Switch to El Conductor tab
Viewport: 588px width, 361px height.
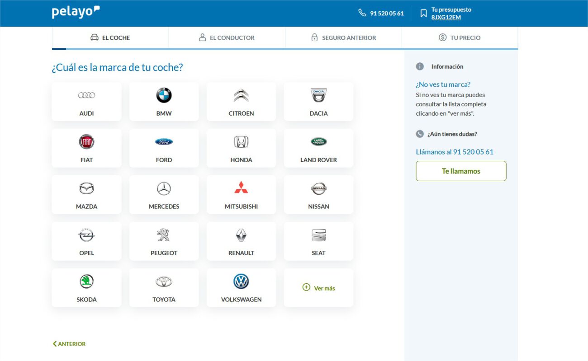pyautogui.click(x=227, y=38)
